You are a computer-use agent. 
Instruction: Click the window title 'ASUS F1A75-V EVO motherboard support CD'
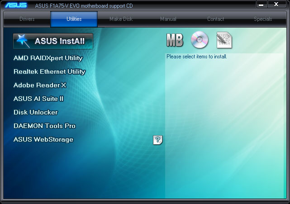point(84,6)
